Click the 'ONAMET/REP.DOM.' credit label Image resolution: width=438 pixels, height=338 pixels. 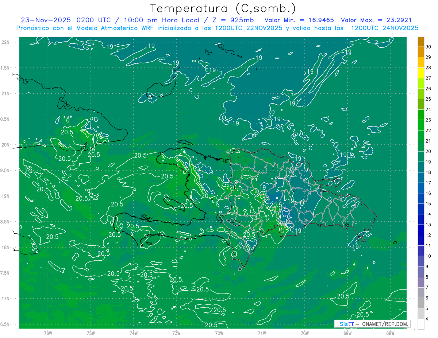[x=385, y=324]
